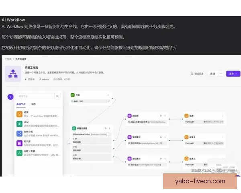The height and width of the screenshot is (193, 241).
Task: Switch to the 基础节点 tab
Action: (21, 104)
